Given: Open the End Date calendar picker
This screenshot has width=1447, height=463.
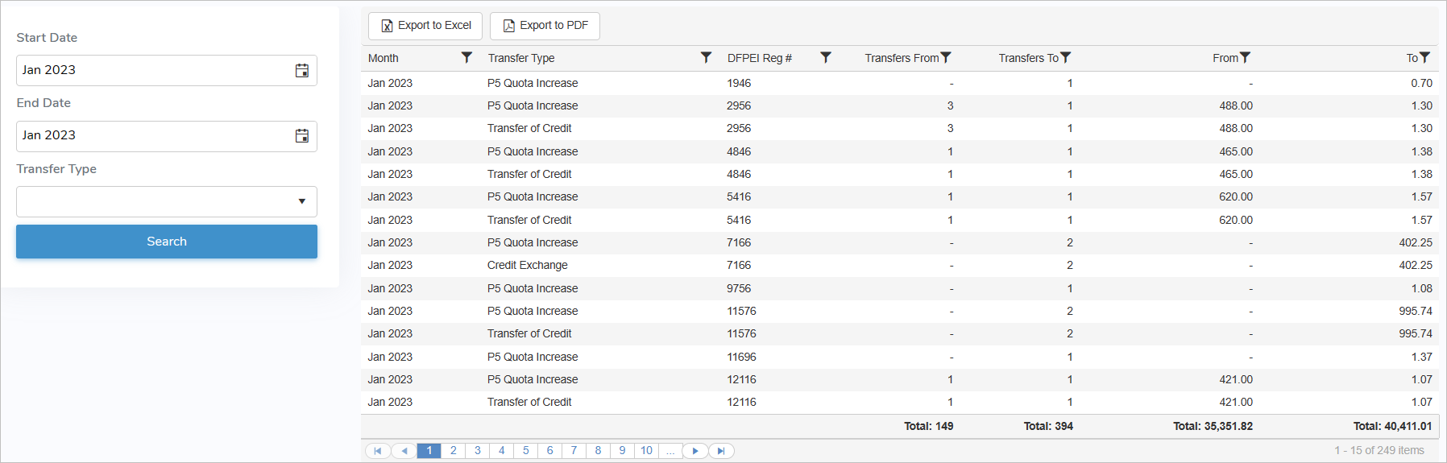Looking at the screenshot, I should [x=301, y=136].
